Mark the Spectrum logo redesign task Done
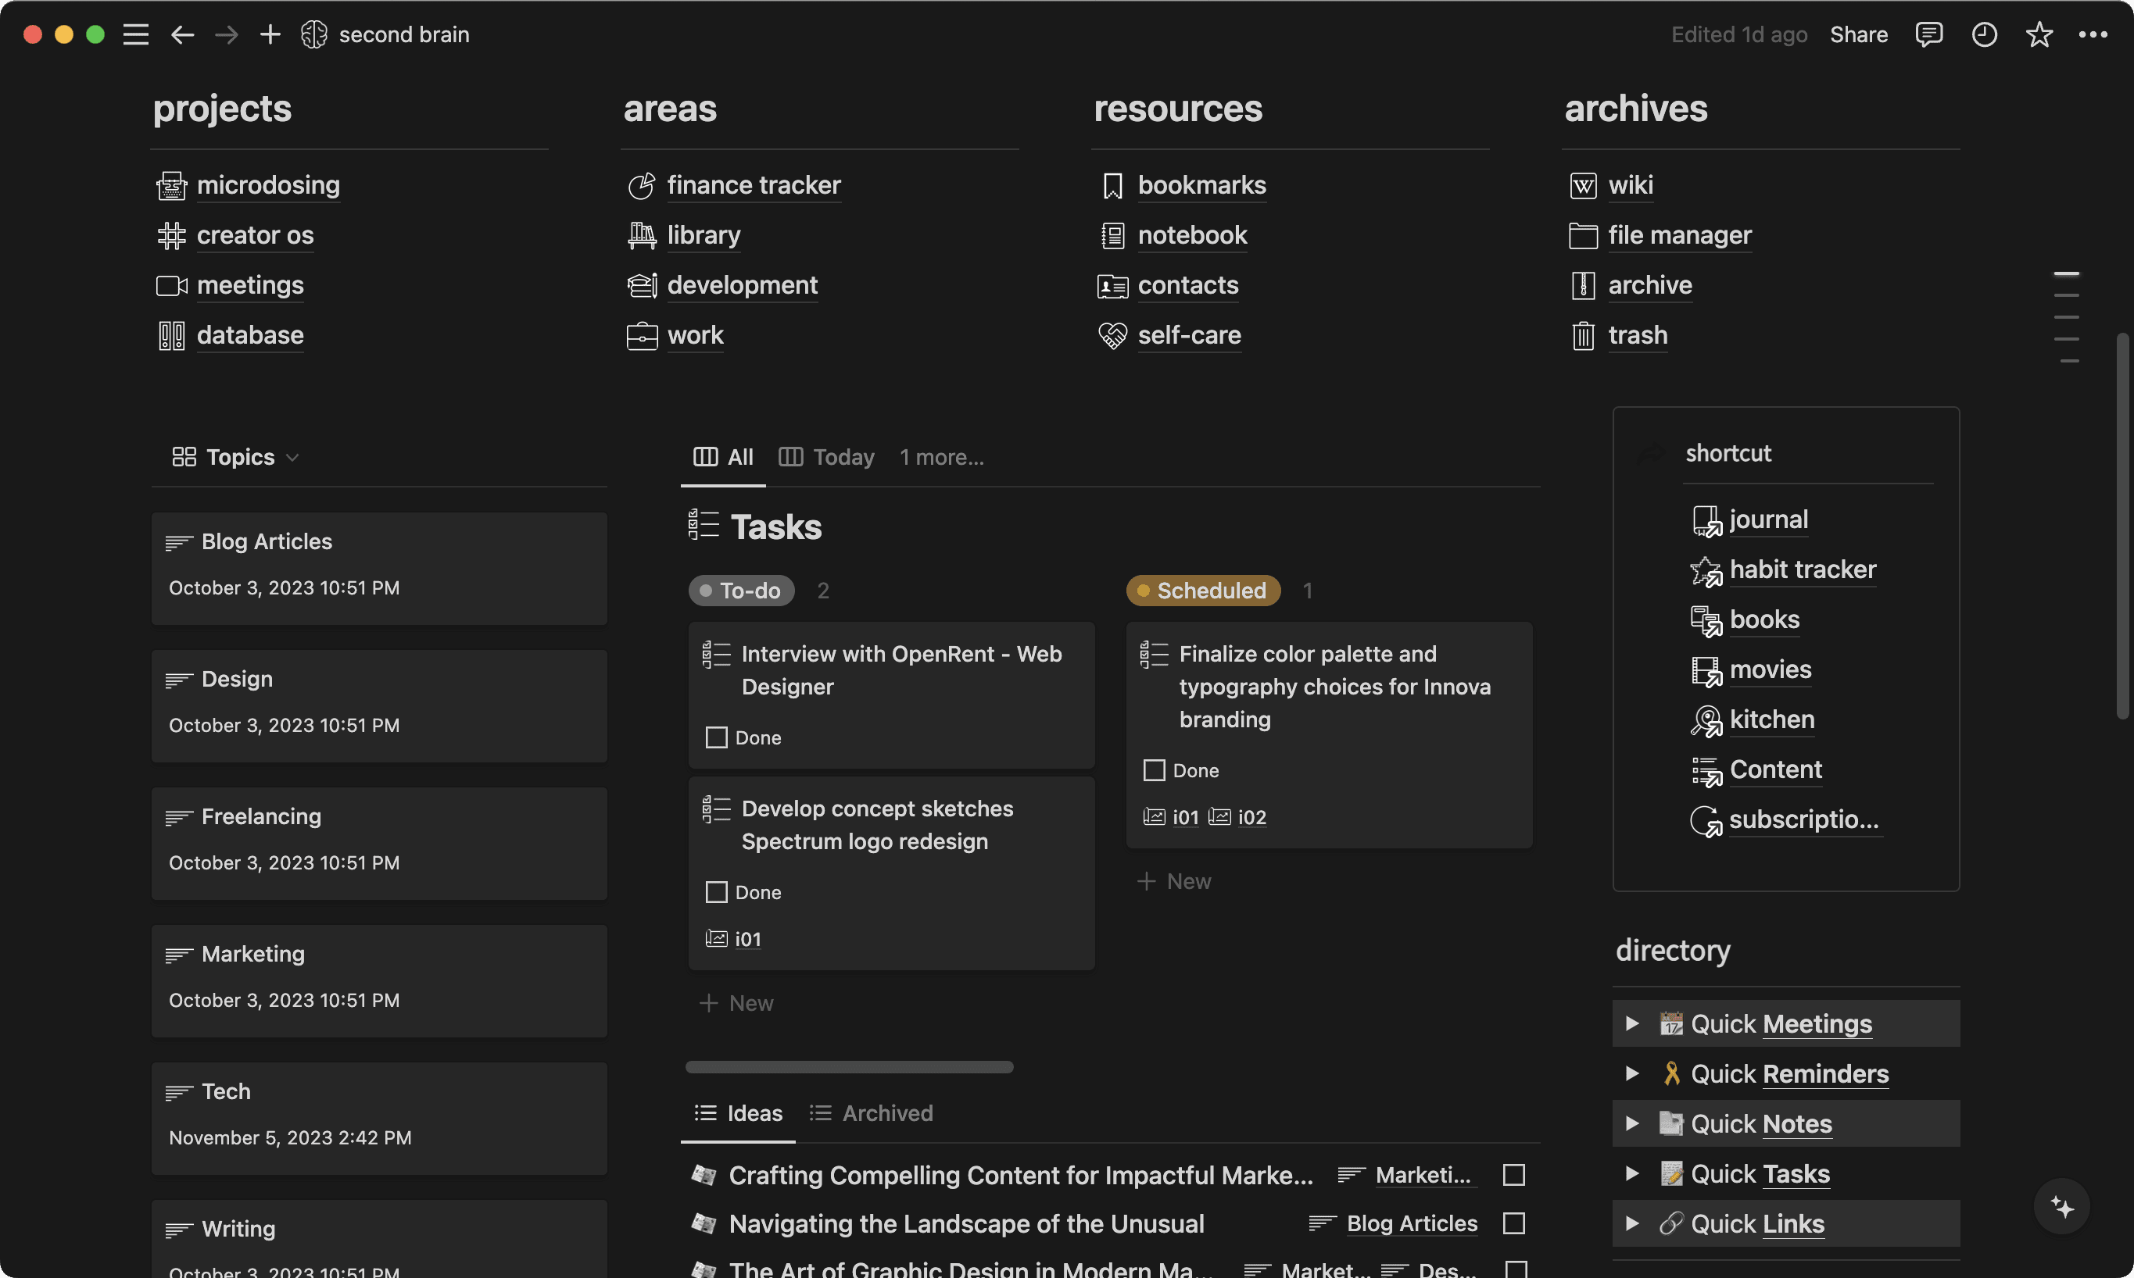The image size is (2134, 1278). (x=716, y=892)
